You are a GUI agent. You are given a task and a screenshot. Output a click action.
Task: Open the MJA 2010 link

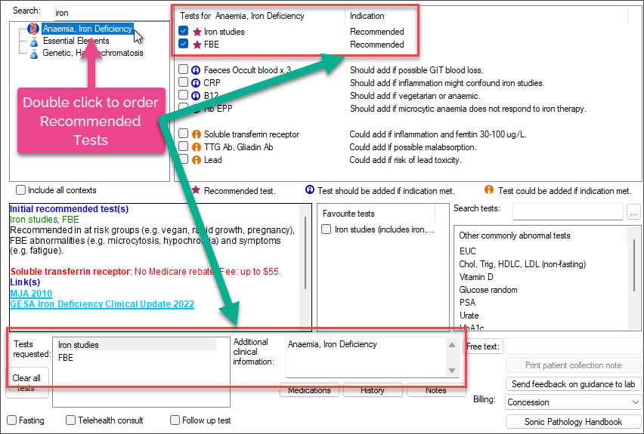(x=31, y=293)
